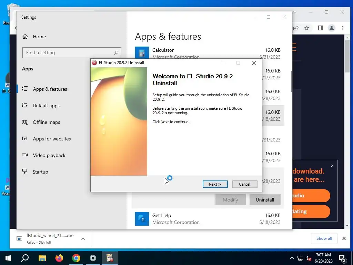
Task: Open the notification center icon
Action: [342, 258]
